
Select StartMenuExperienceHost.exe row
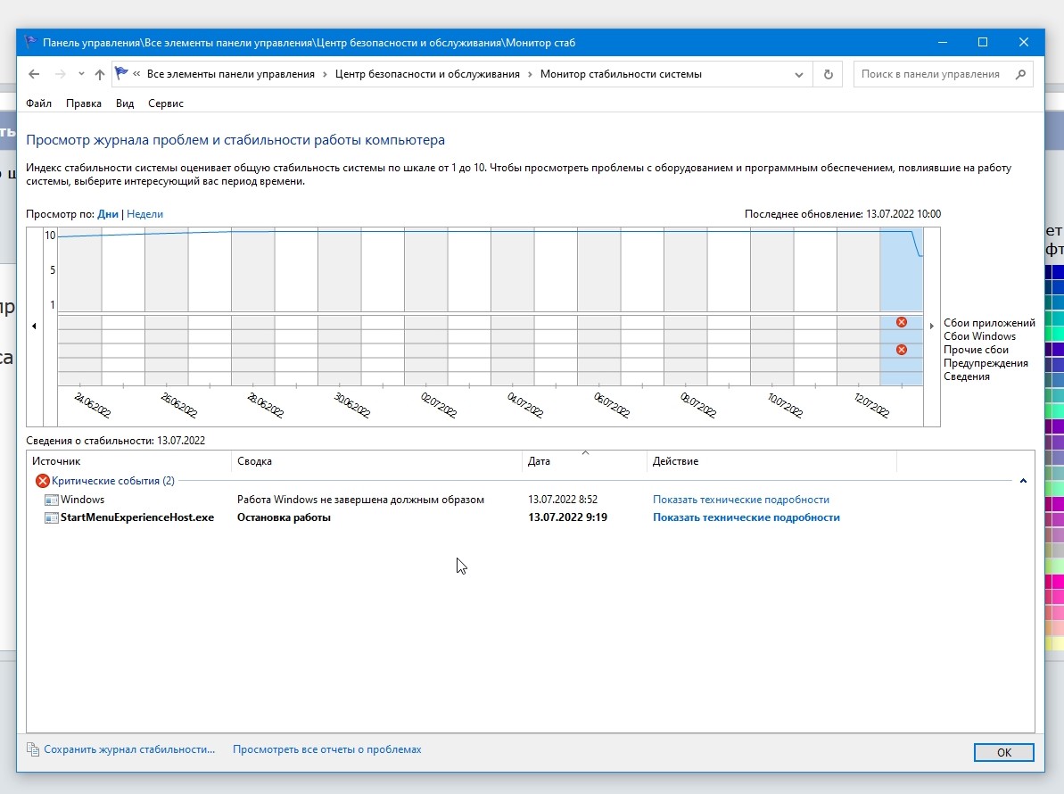(x=531, y=517)
